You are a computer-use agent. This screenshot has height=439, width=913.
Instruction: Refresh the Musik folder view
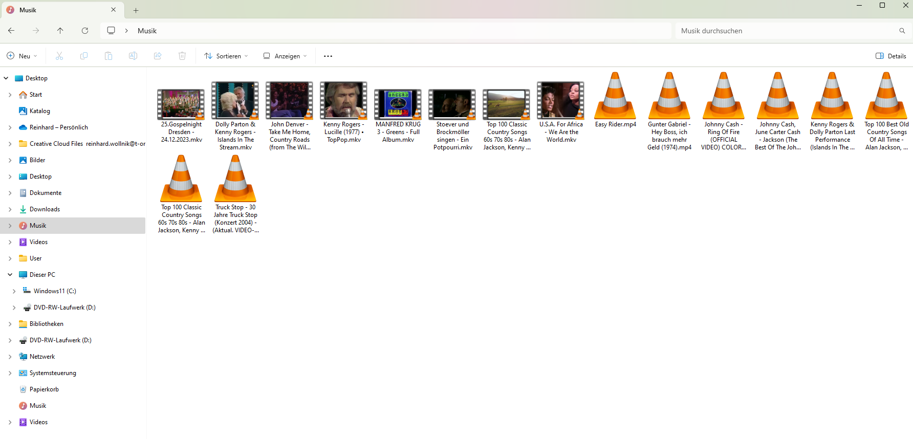[x=85, y=31]
